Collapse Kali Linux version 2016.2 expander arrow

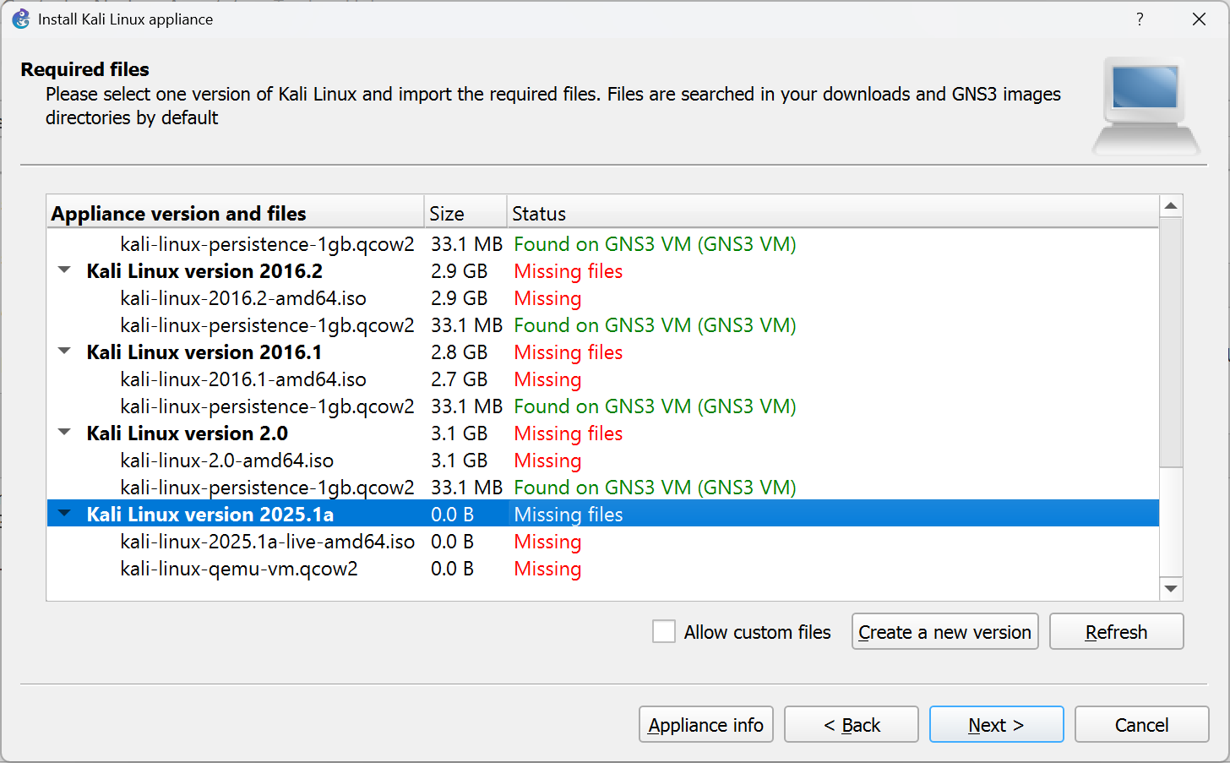coord(64,270)
